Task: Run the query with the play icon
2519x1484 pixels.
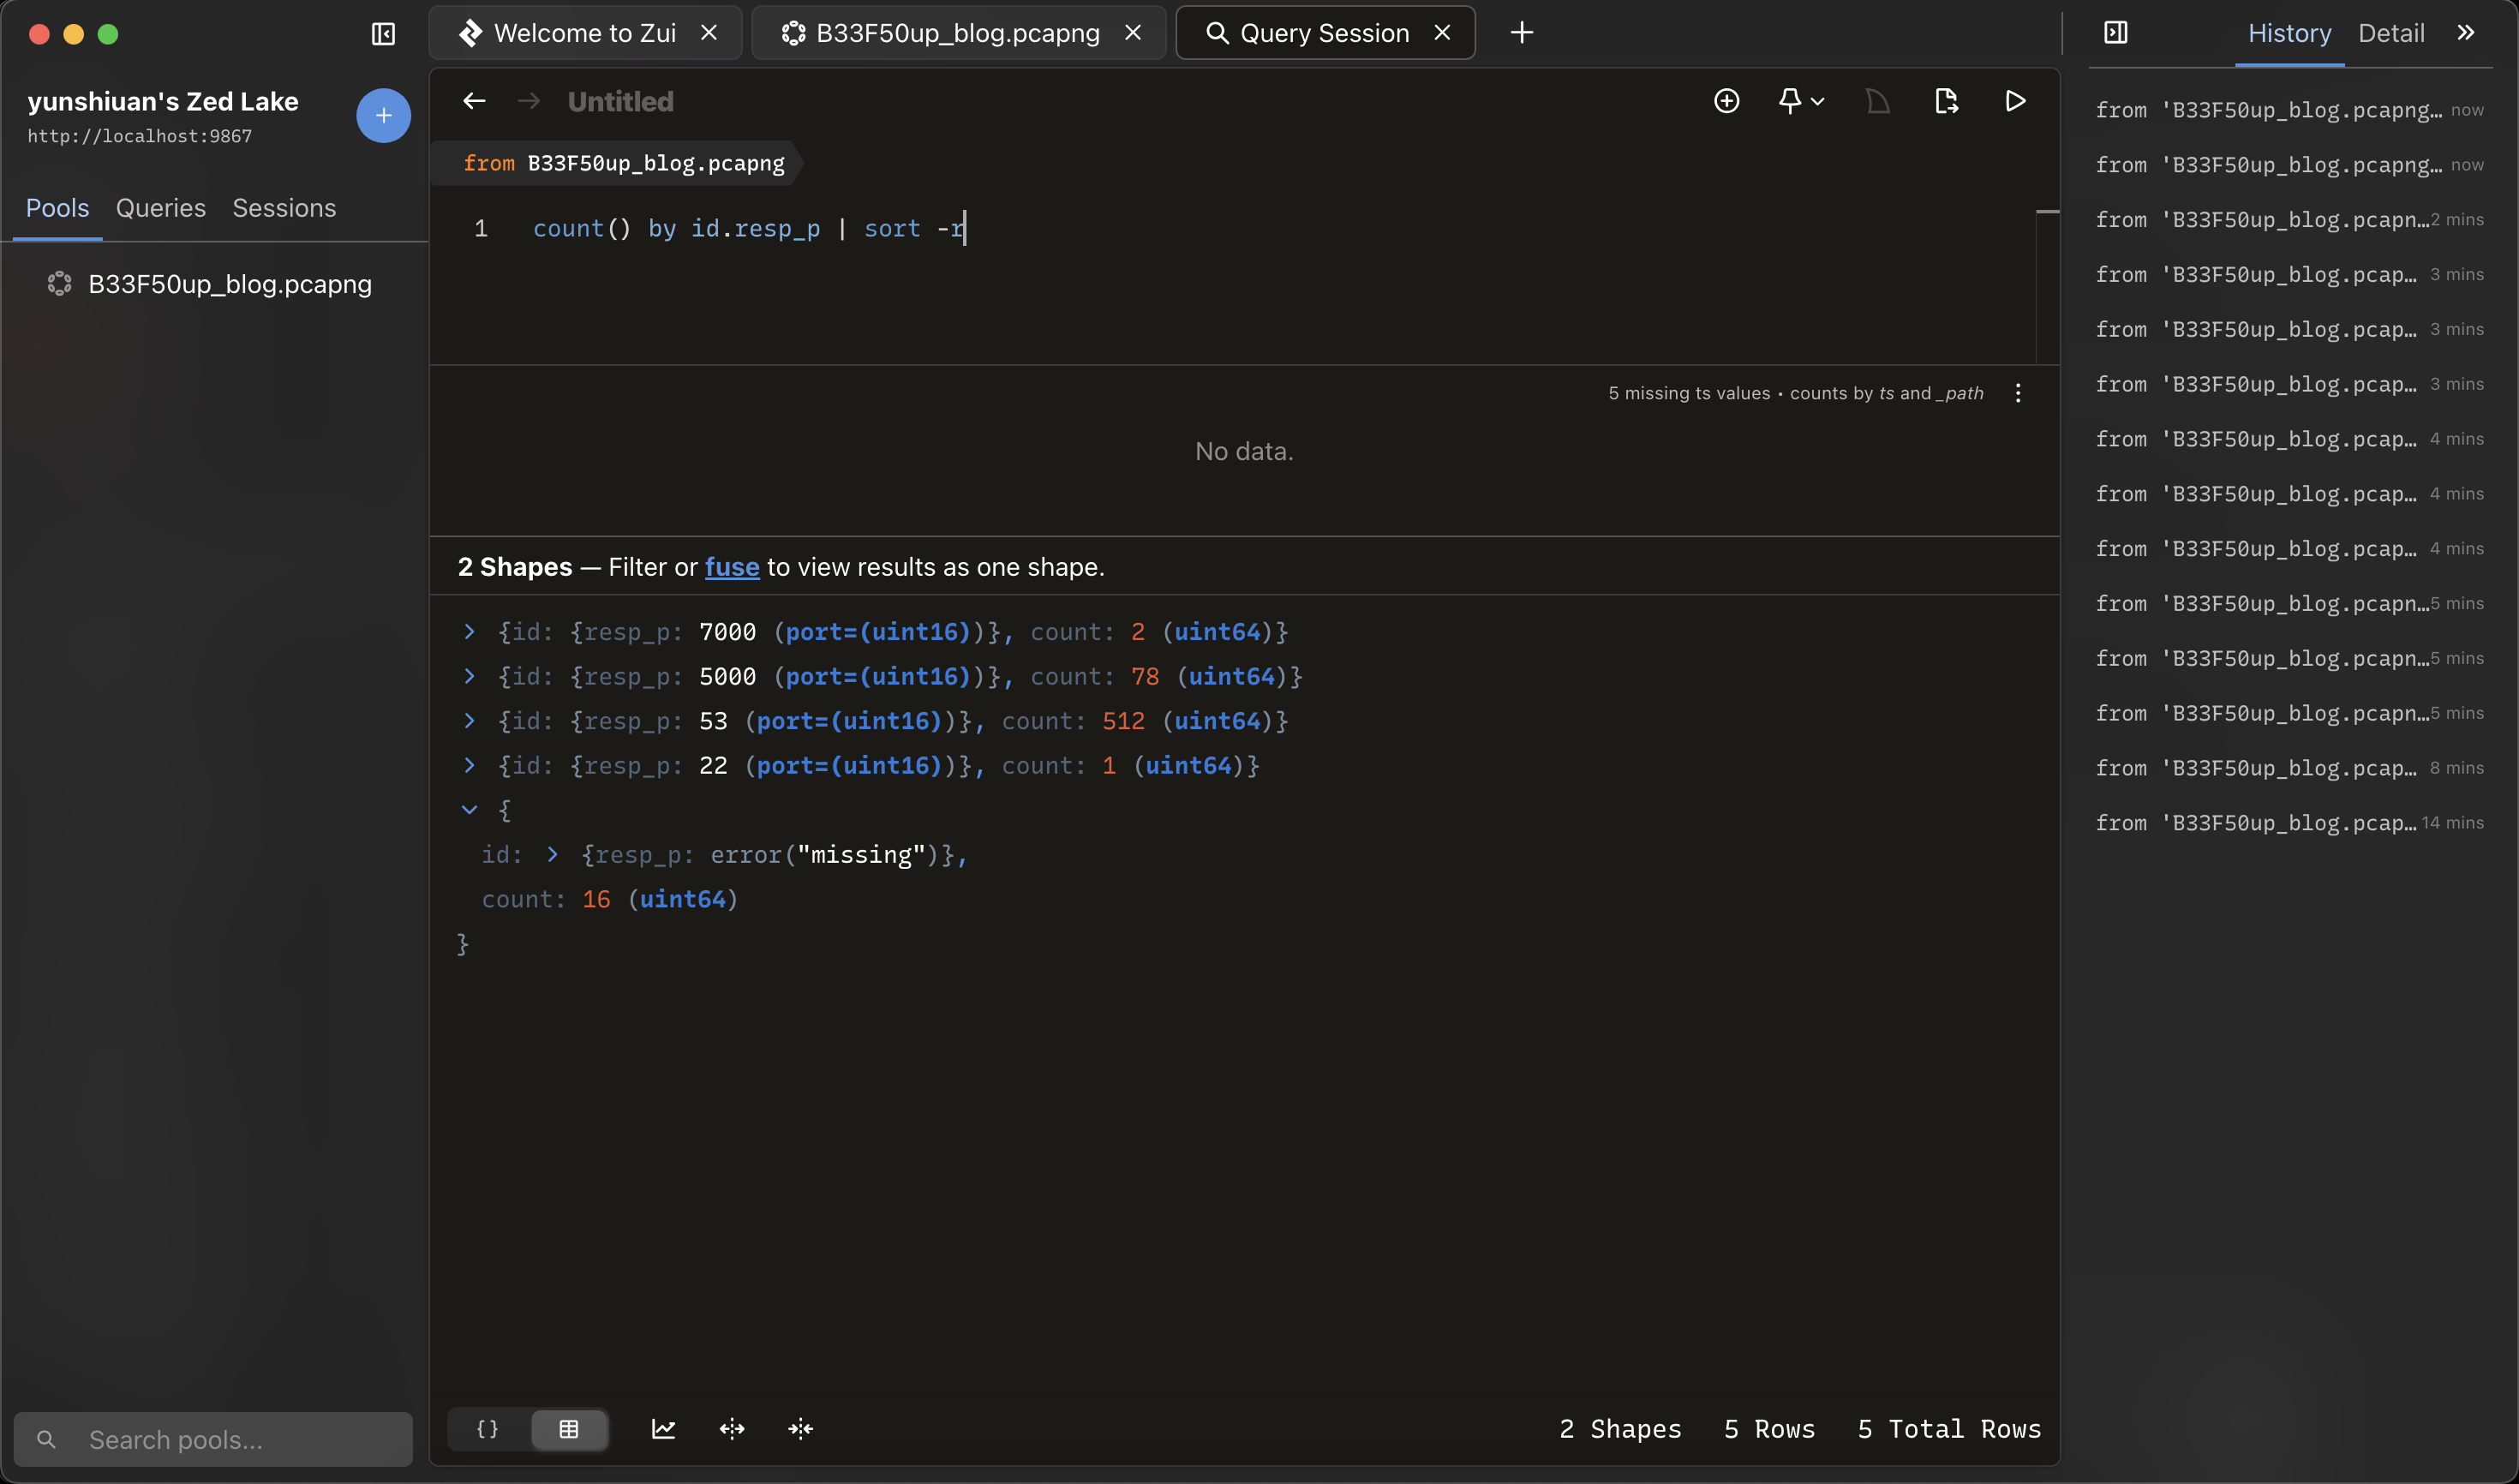Action: pyautogui.click(x=2015, y=101)
